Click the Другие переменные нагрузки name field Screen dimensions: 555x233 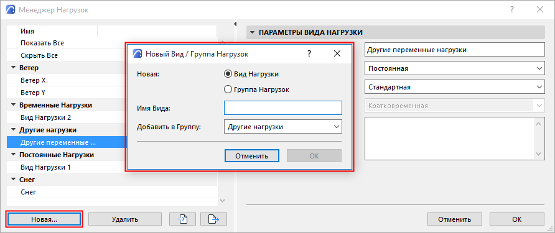click(x=454, y=50)
